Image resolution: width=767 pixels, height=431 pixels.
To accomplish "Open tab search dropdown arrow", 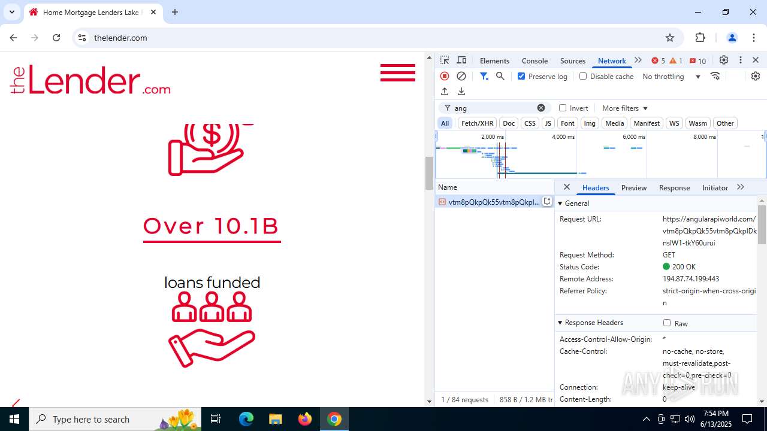I will coord(11,12).
